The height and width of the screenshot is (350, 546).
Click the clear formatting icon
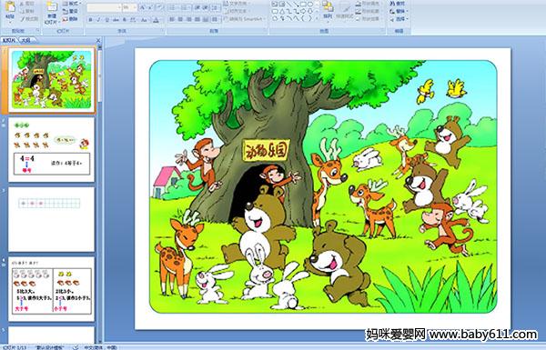(x=159, y=7)
